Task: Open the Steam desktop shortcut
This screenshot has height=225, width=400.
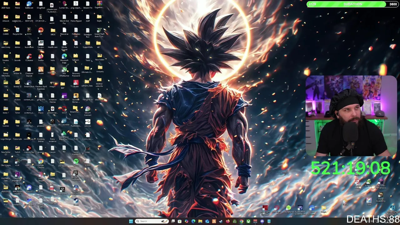Action: [x=76, y=202]
